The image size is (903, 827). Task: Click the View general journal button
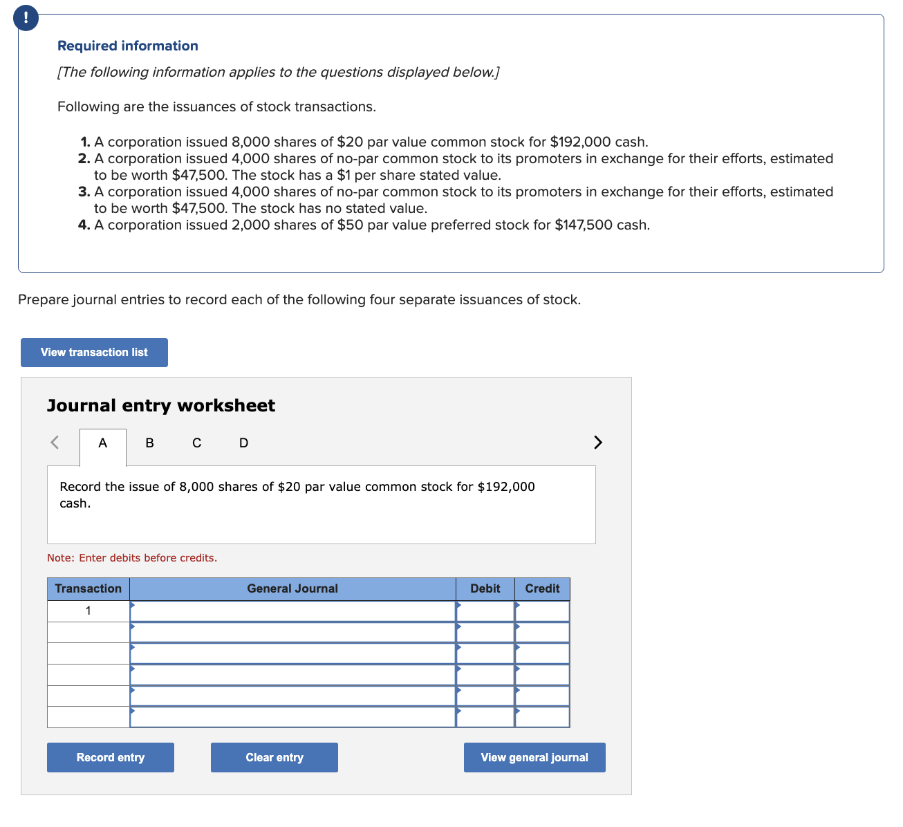(x=534, y=757)
